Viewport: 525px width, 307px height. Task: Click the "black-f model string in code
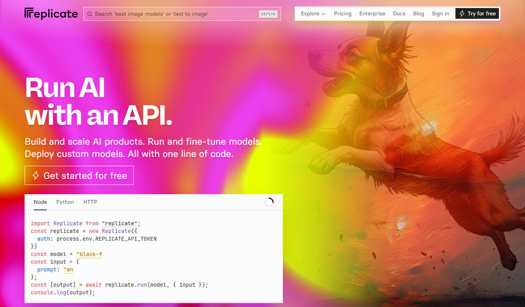click(x=89, y=254)
